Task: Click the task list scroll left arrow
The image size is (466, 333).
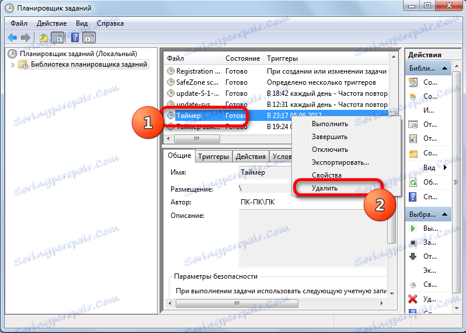Action: click(169, 138)
